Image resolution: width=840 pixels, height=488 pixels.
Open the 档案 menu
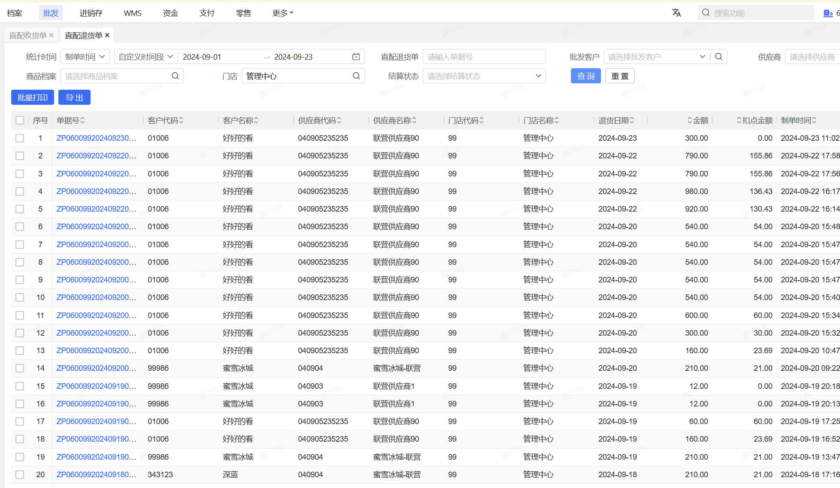(15, 13)
